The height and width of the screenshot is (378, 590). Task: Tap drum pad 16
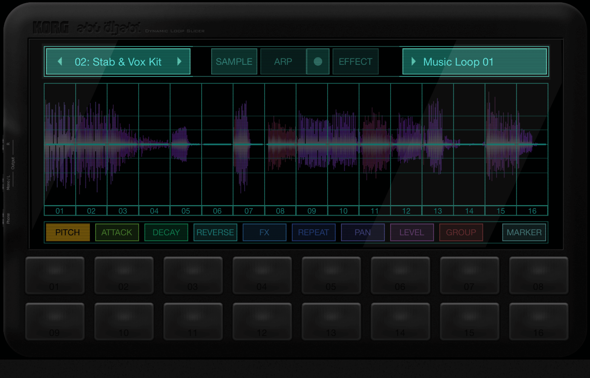(x=538, y=321)
